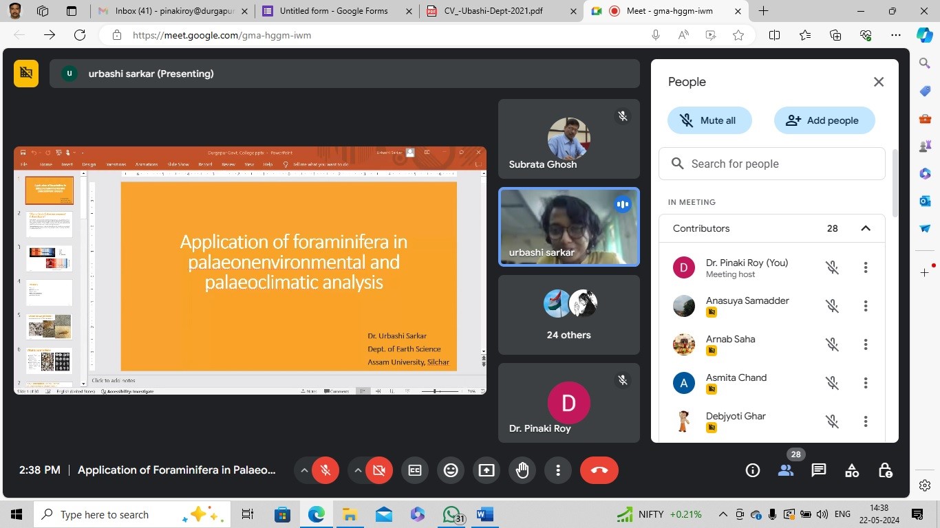
Task: Click the Add people button
Action: point(824,120)
